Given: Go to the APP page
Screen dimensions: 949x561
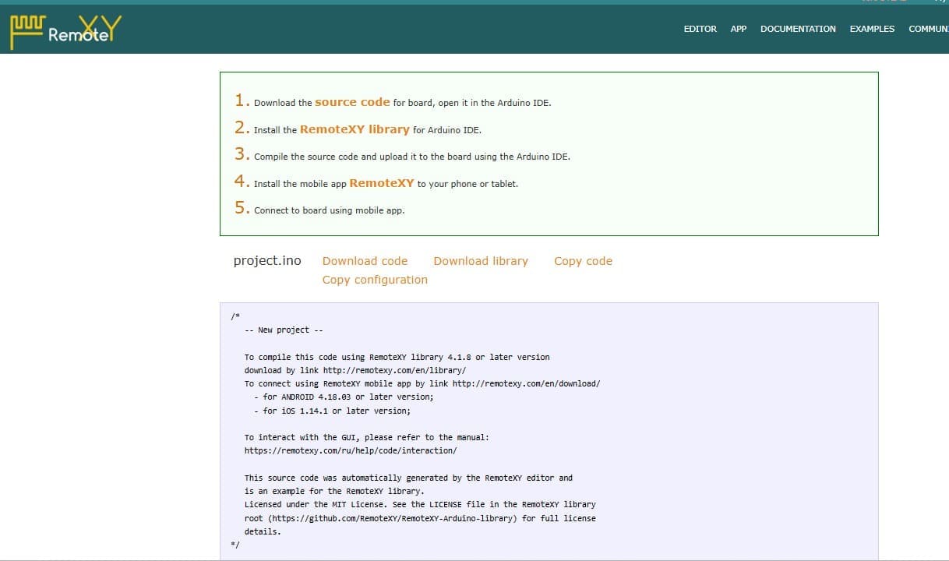Looking at the screenshot, I should tap(738, 29).
